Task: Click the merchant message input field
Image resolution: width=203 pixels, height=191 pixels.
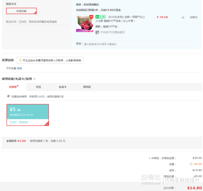Action: [x=136, y=44]
